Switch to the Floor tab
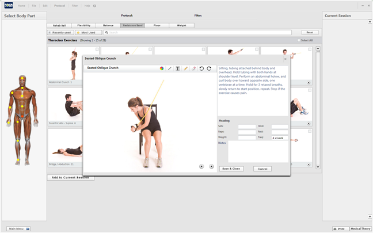 [x=157, y=25]
